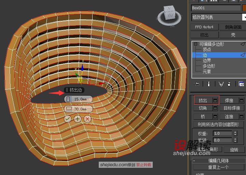Pin the modifier stack
Image resolution: width=246 pixels, height=175 pixels.
coord(196,84)
